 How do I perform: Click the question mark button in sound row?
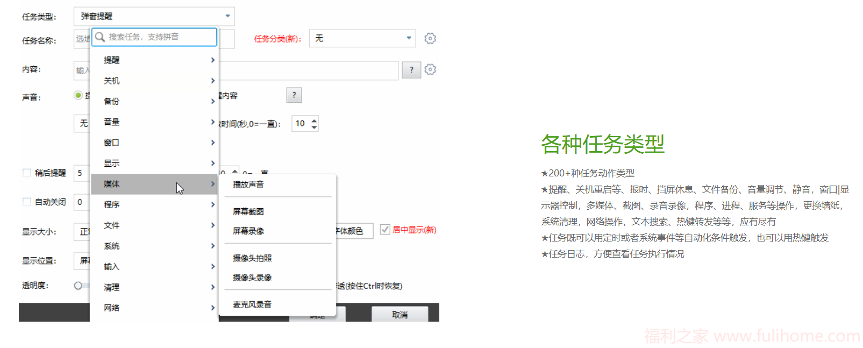pyautogui.click(x=294, y=95)
